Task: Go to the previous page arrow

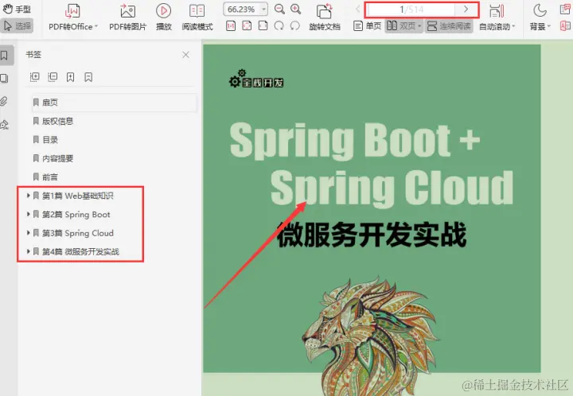Action: coord(358,9)
